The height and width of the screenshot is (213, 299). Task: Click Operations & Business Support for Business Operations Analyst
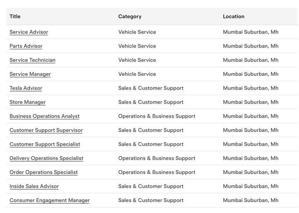157,116
